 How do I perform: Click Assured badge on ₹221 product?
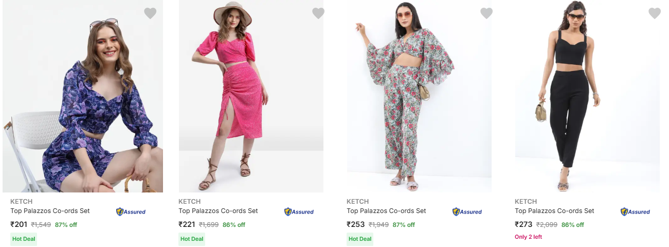[299, 211]
